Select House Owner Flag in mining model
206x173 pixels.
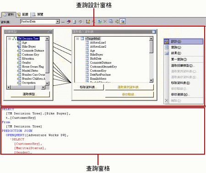click(x=33, y=67)
